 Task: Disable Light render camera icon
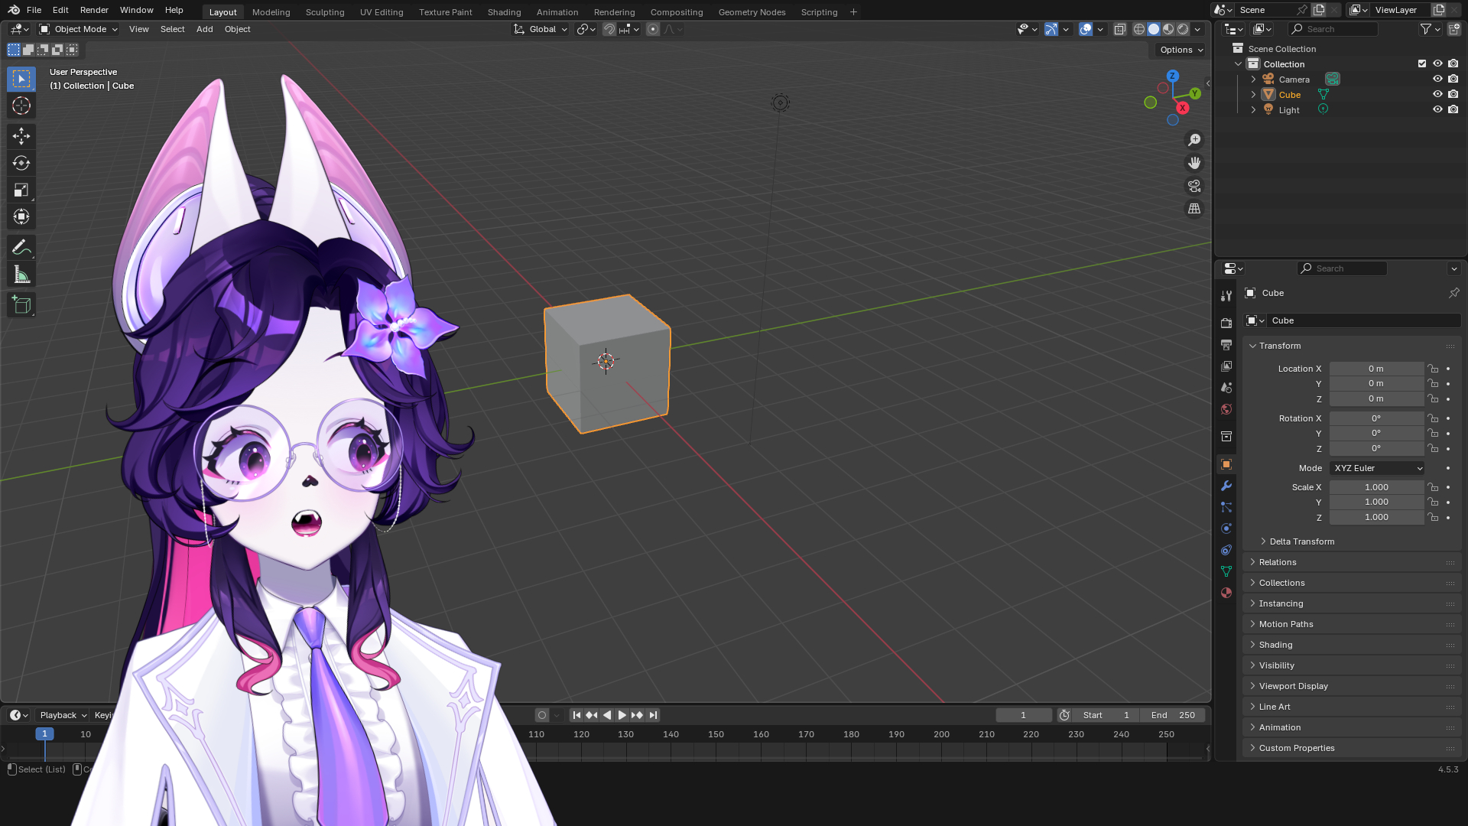click(1453, 109)
